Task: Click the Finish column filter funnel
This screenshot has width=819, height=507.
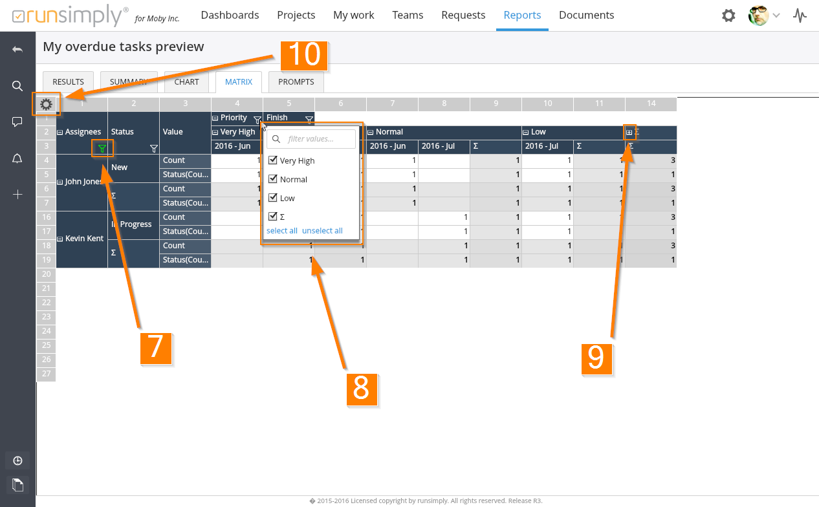Action: [309, 119]
